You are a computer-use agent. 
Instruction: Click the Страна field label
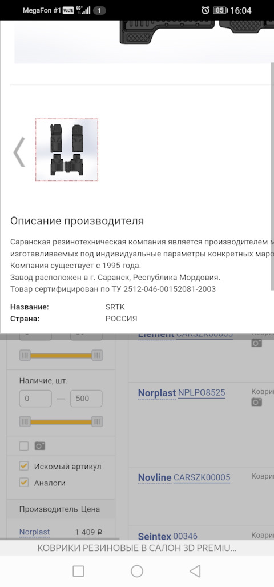[25, 319]
